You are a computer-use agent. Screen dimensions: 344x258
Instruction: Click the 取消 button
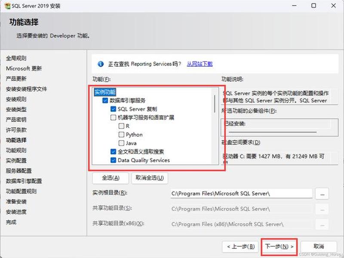(319, 246)
